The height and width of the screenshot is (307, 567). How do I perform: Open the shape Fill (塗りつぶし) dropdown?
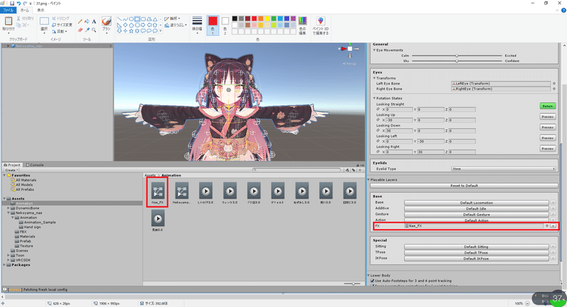click(x=176, y=26)
